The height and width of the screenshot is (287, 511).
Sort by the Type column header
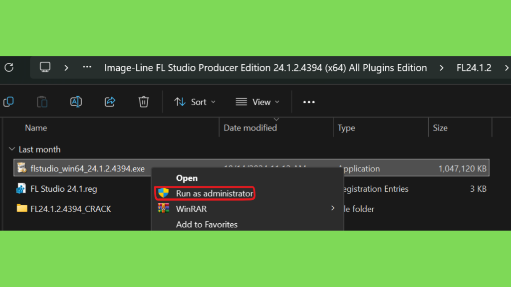(346, 128)
